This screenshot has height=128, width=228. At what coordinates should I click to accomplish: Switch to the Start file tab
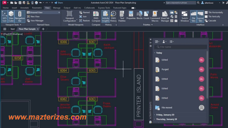tap(12, 29)
